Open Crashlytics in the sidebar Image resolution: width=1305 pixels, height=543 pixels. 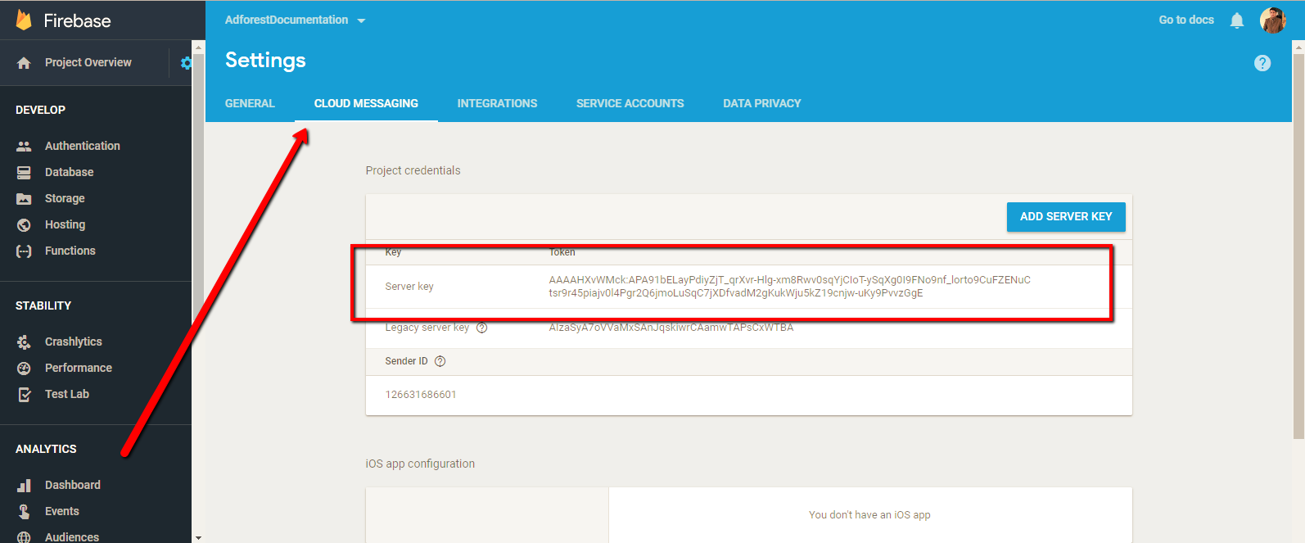(74, 342)
